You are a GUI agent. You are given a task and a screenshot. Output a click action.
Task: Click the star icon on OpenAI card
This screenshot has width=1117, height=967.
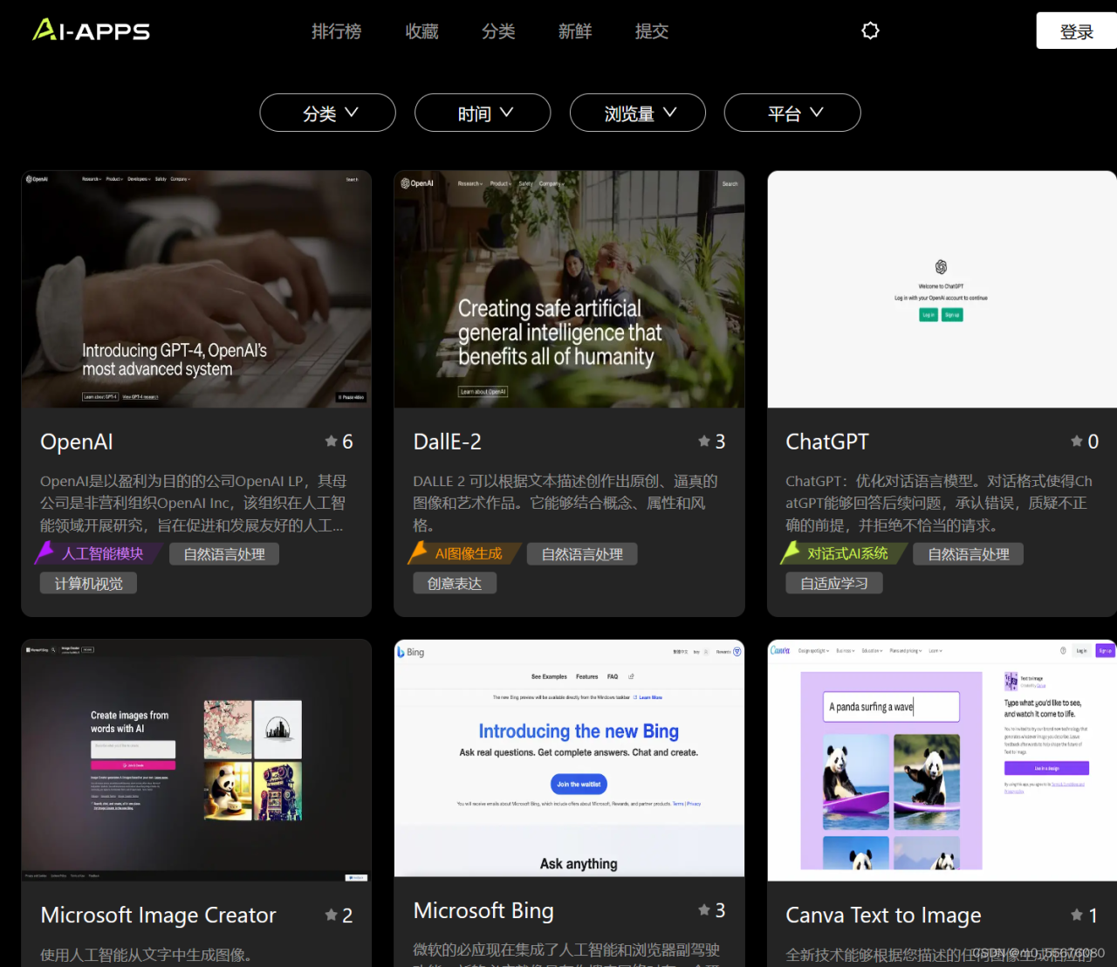point(332,442)
